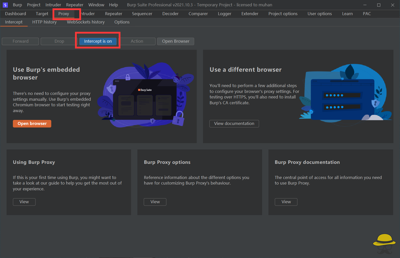The image size is (400, 258).
Task: Select the Repeater tool tab
Action: [x=113, y=14]
